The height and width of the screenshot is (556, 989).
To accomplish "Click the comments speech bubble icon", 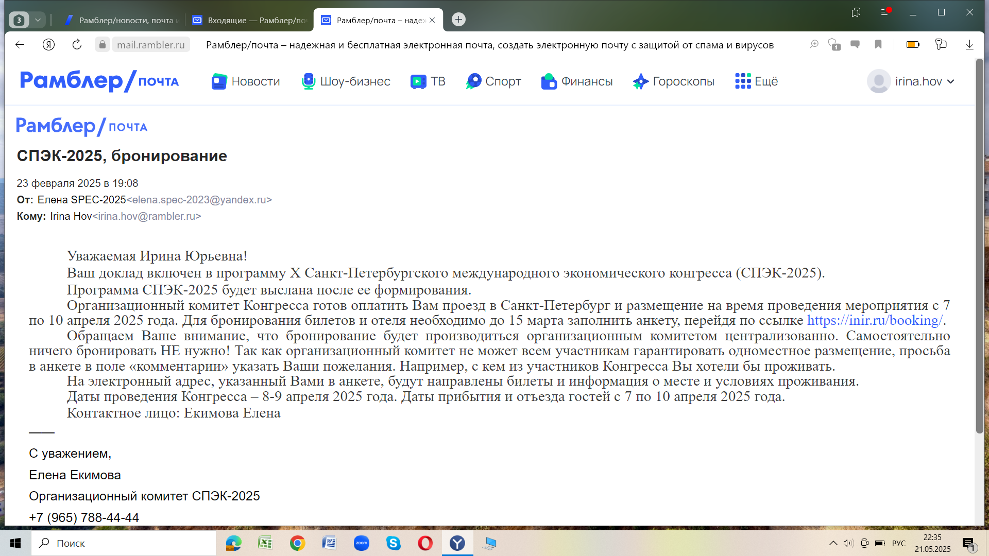I will click(x=855, y=45).
